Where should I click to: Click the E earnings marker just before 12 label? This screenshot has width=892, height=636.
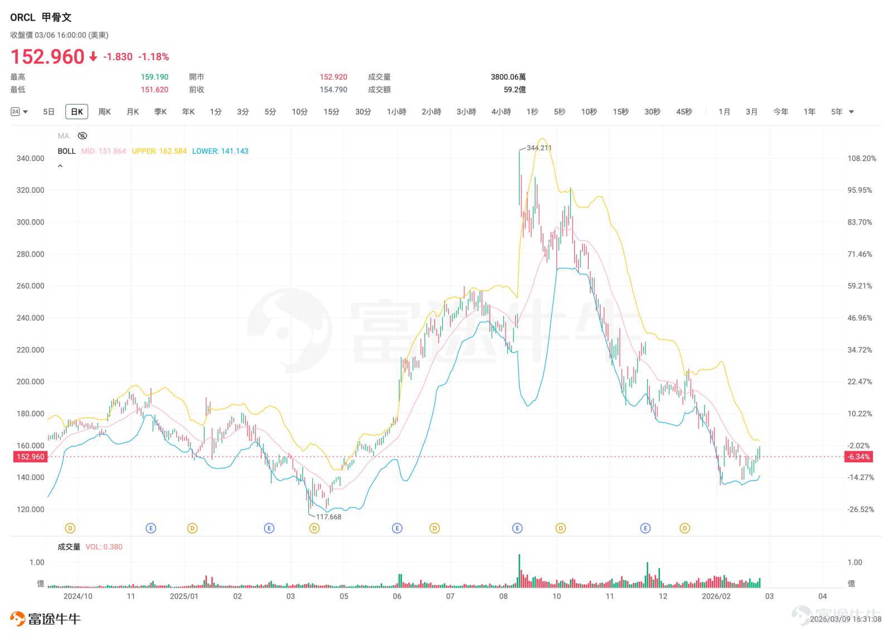(x=646, y=528)
